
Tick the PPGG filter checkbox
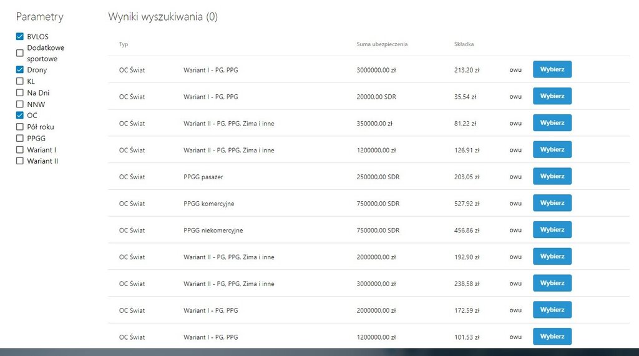click(x=20, y=138)
